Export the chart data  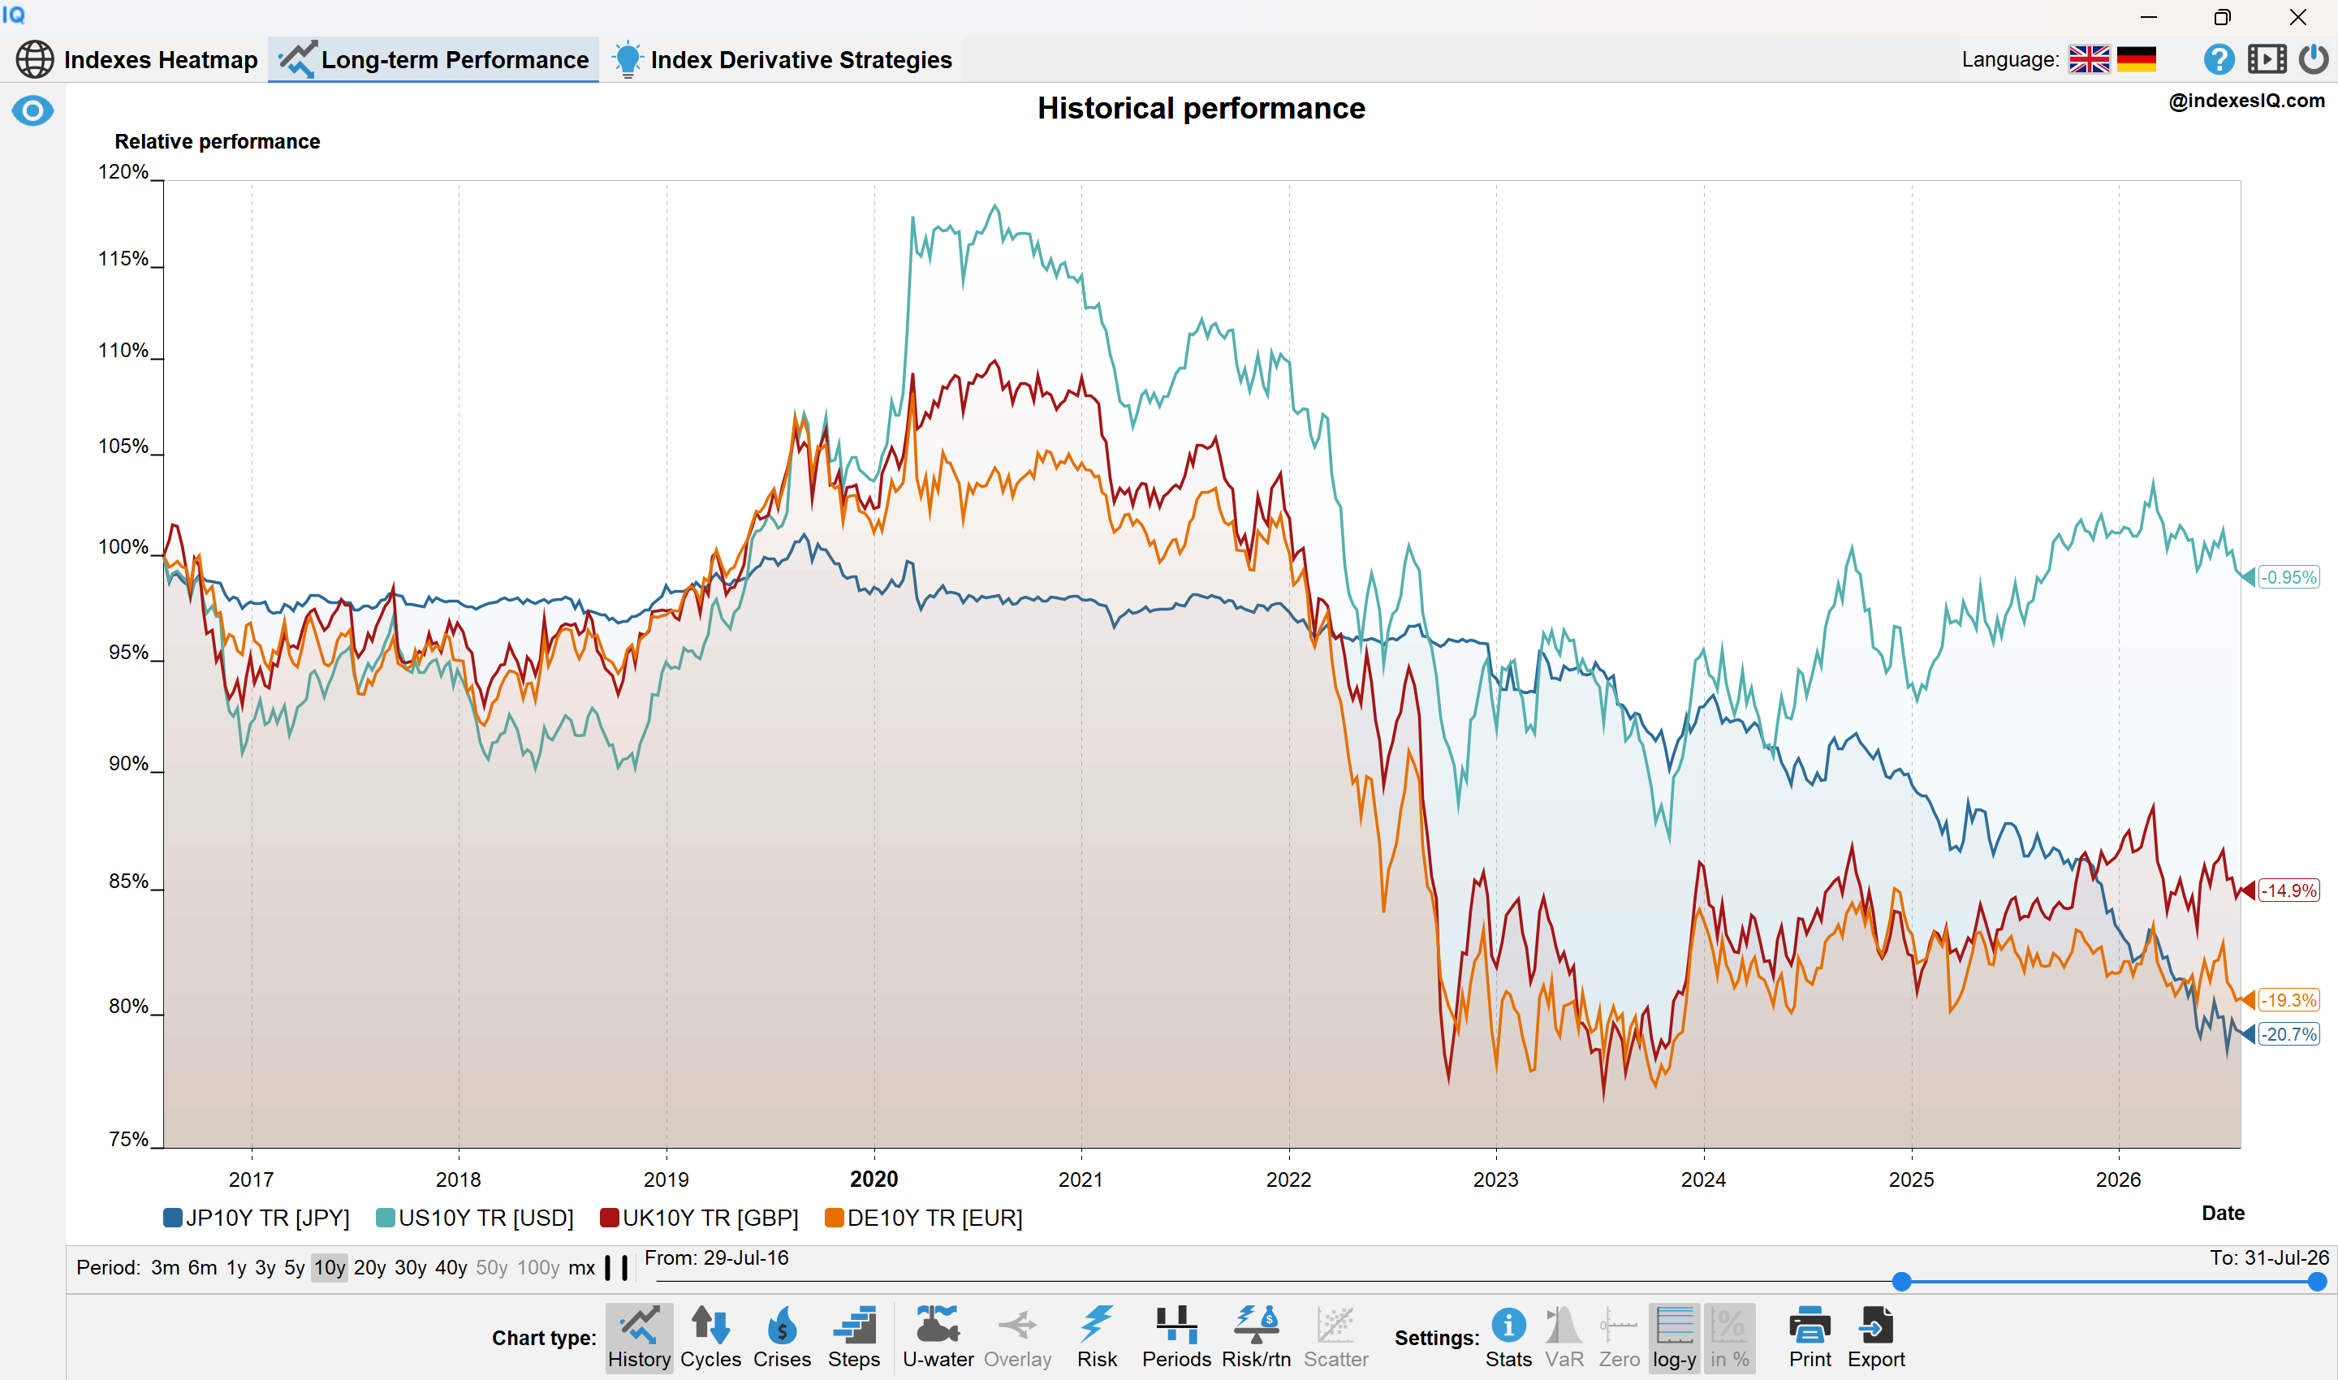1876,1337
